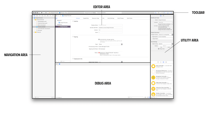
Task: Open the media library icon
Action: pos(166,62)
